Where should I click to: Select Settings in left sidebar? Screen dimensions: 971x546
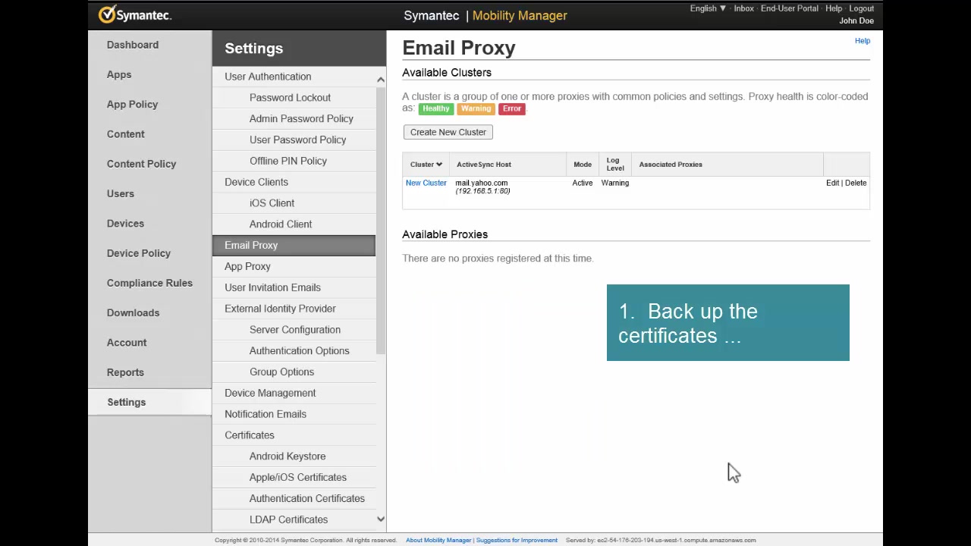click(x=126, y=402)
